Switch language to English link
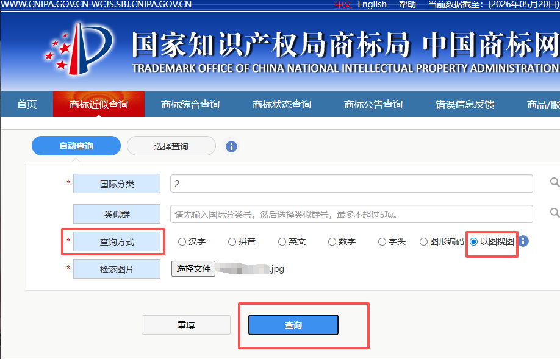 click(x=372, y=5)
